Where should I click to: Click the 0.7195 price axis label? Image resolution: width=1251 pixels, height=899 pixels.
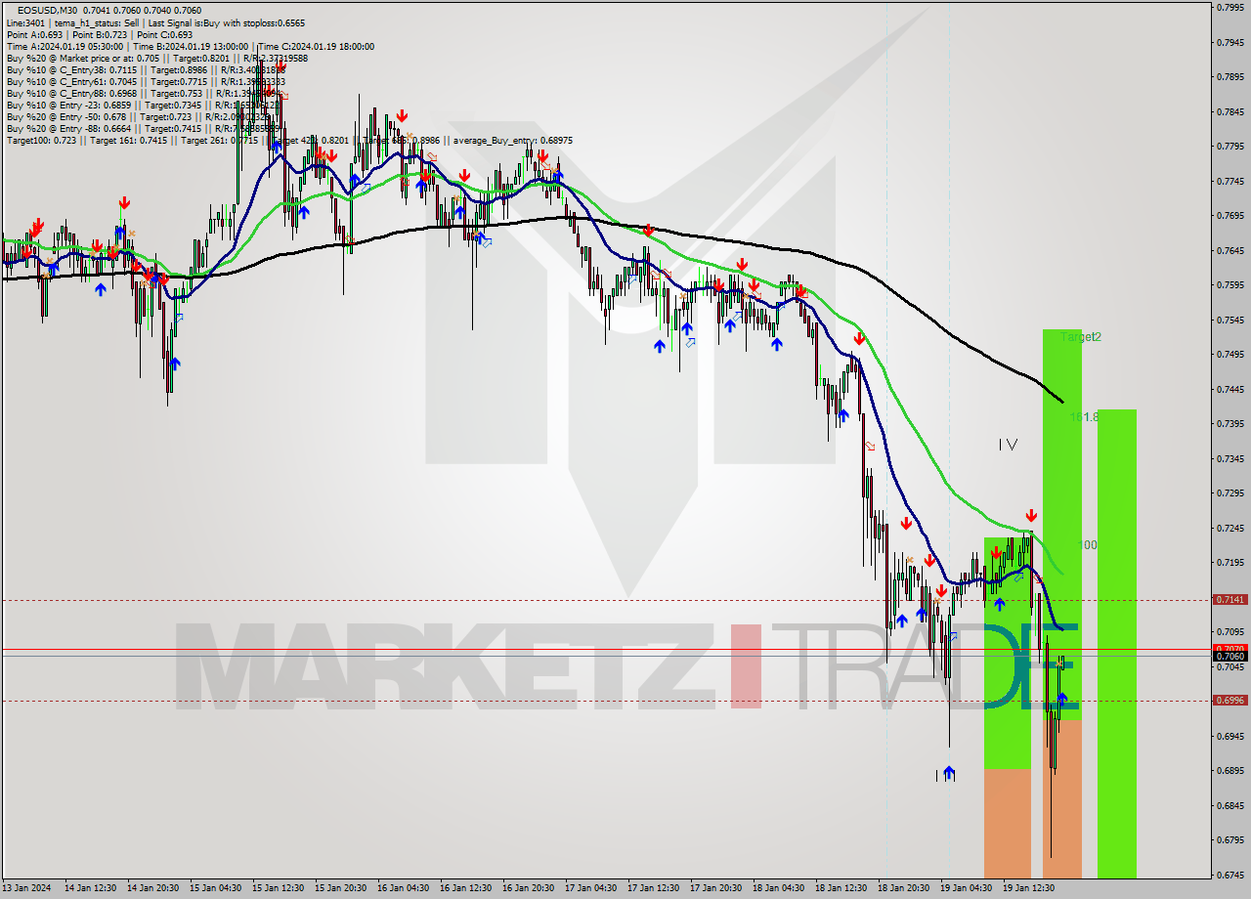pyautogui.click(x=1229, y=563)
